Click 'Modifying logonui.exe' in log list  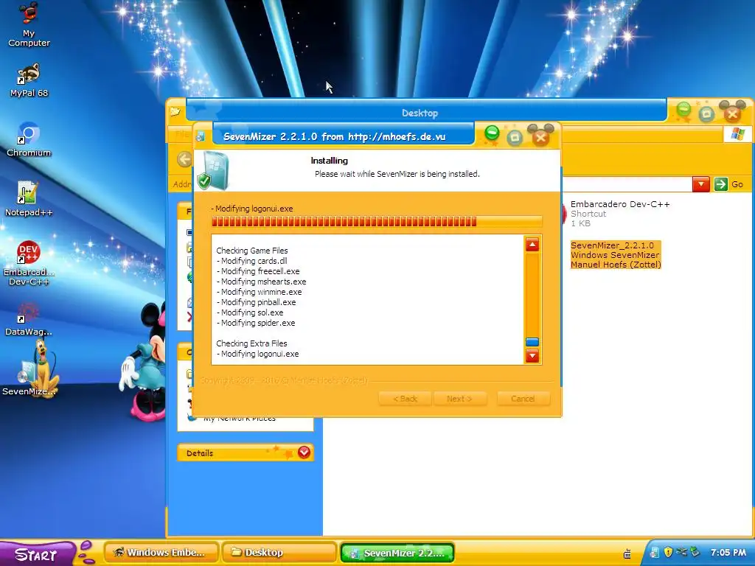(x=257, y=354)
